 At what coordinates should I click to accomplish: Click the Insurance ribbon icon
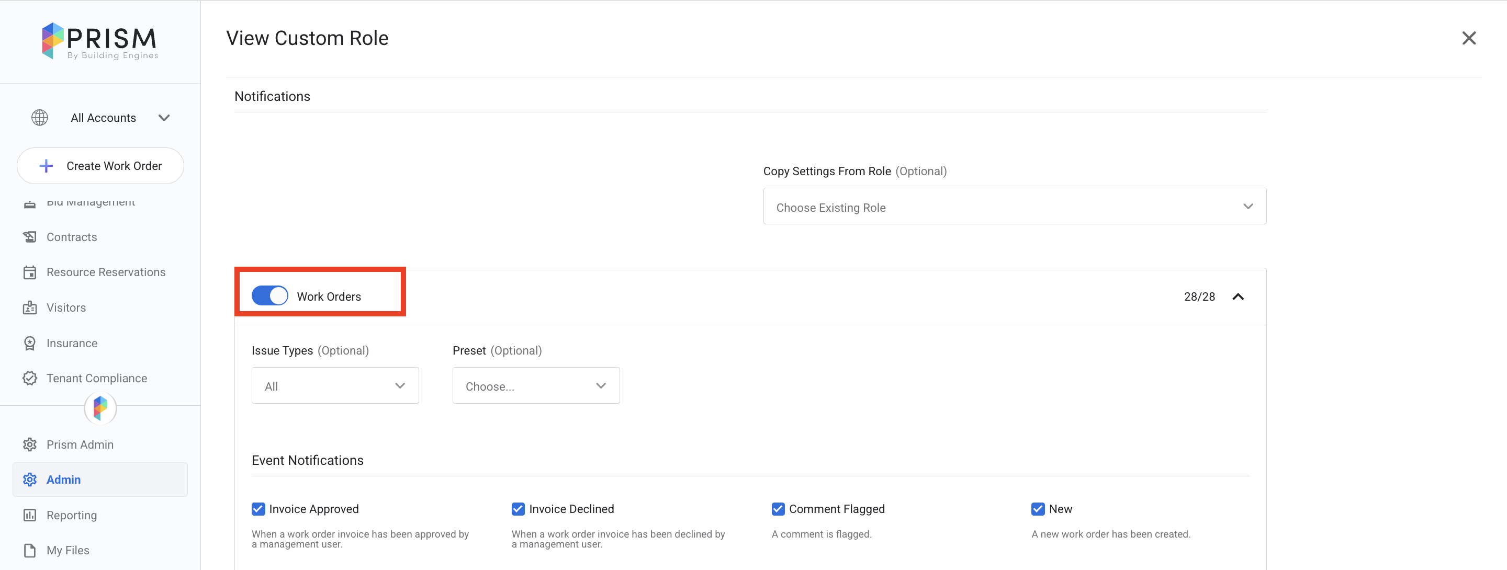click(x=30, y=343)
